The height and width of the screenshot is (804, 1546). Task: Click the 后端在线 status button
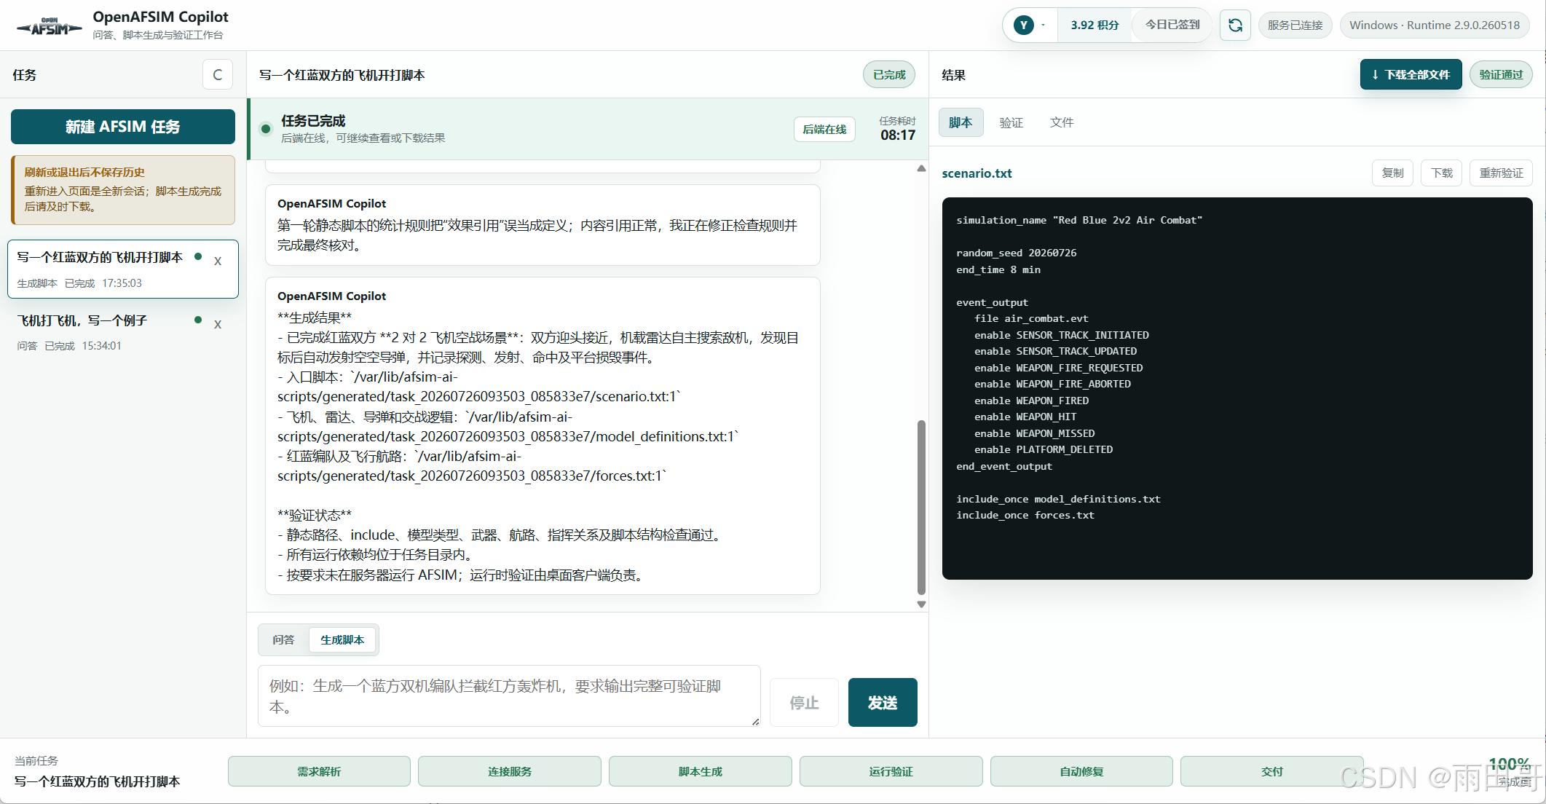[x=824, y=129]
